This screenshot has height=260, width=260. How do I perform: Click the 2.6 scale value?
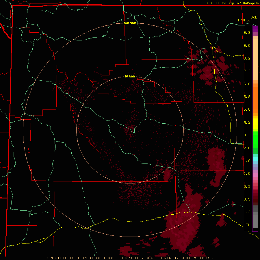tap(247, 148)
